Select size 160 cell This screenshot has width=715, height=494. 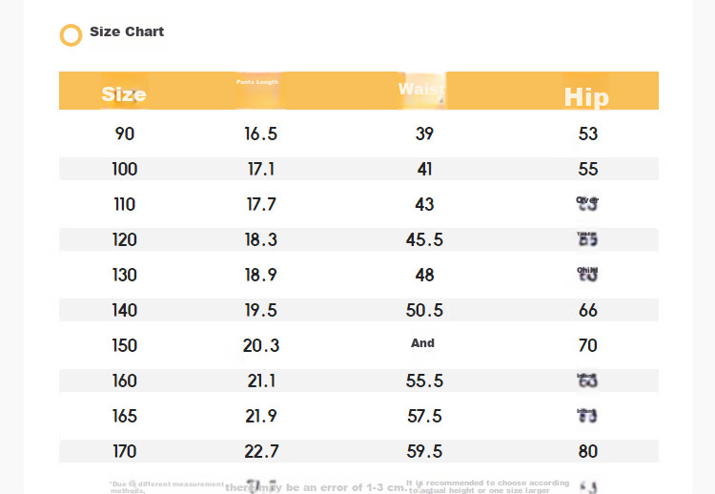point(125,381)
